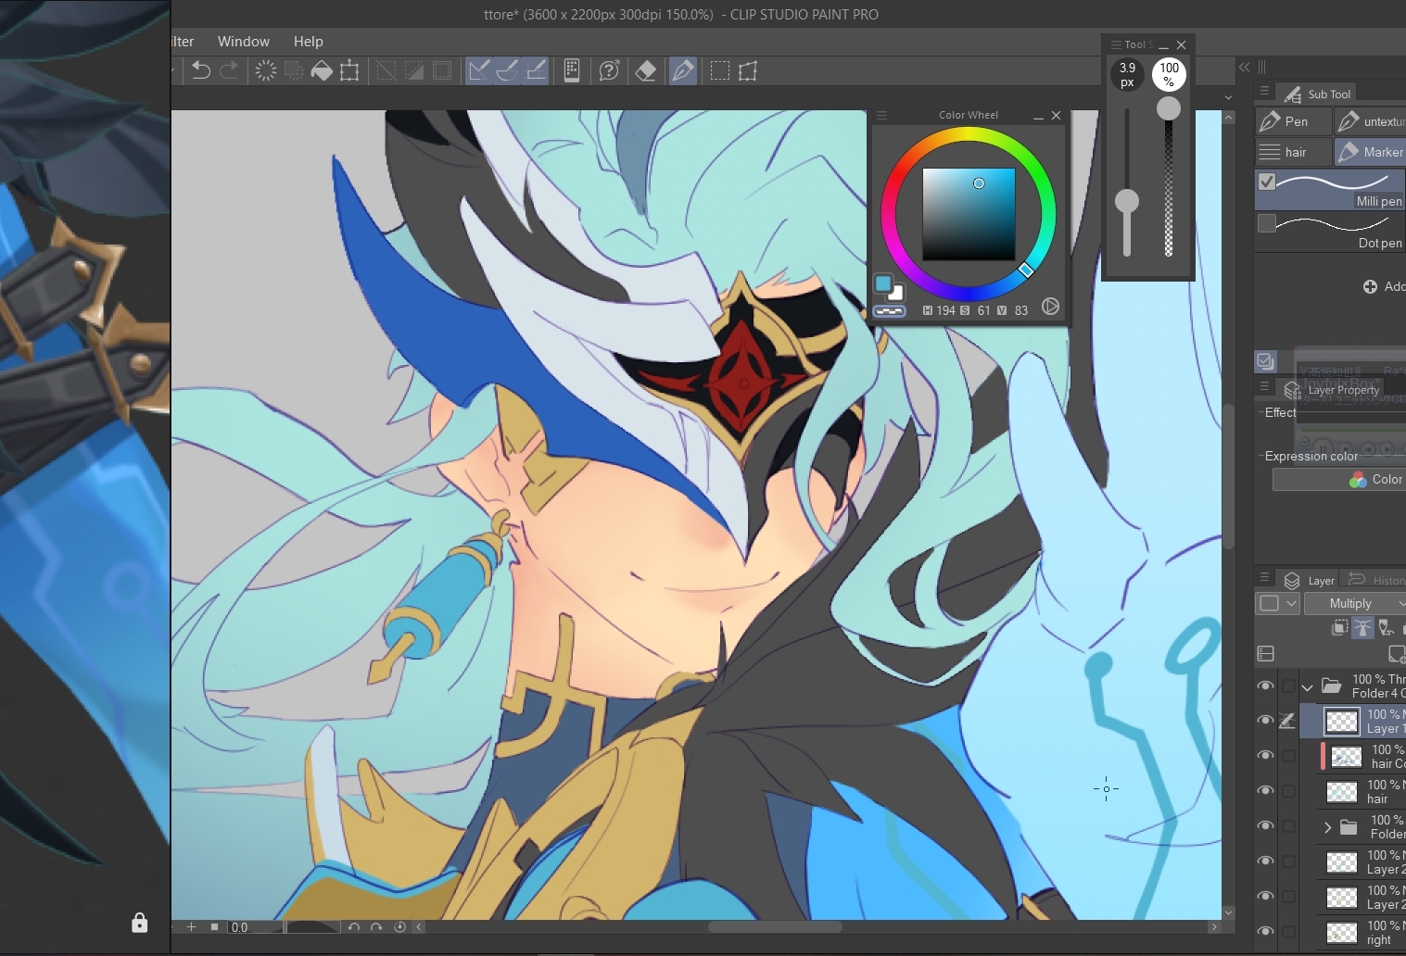Open the Window menu
The image size is (1406, 956).
243,42
